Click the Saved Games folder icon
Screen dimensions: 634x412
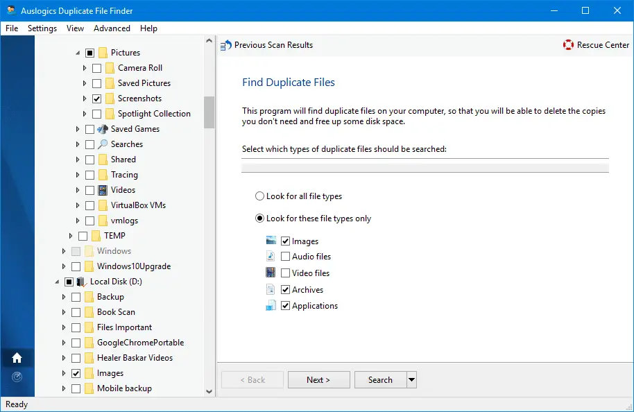(103, 129)
